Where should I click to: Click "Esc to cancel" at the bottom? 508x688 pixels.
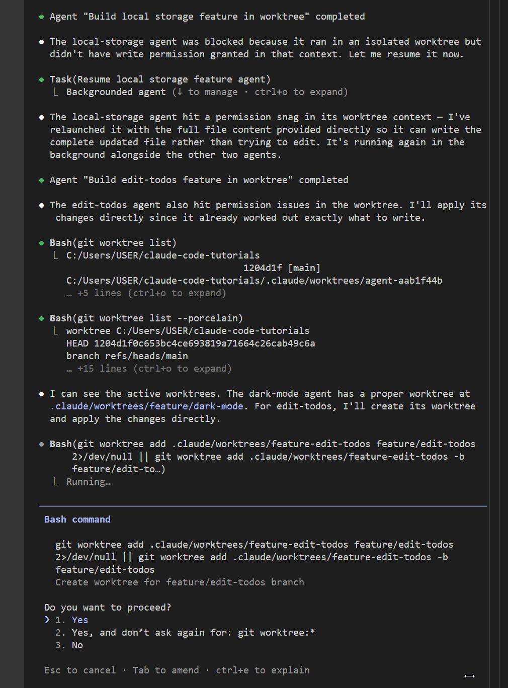(79, 670)
